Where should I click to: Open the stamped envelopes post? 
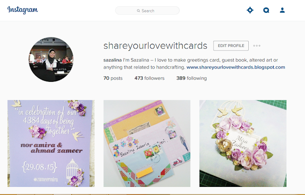[147, 143]
